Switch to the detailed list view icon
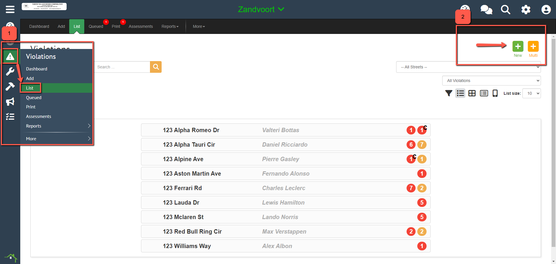The width and height of the screenshot is (556, 264). coord(484,93)
